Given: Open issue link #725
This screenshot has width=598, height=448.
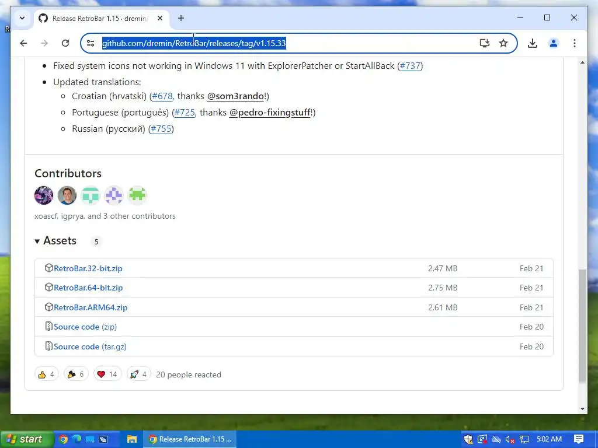Looking at the screenshot, I should tap(185, 113).
